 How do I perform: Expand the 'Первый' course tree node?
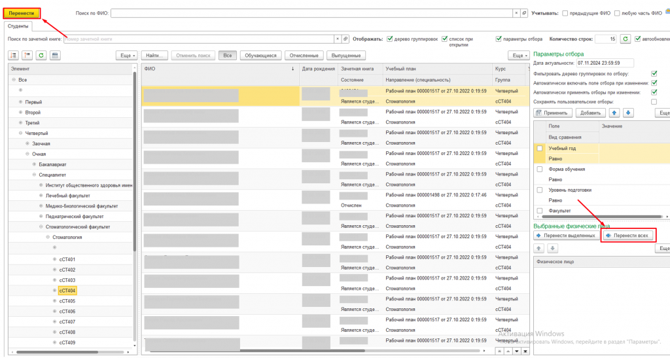coord(20,101)
